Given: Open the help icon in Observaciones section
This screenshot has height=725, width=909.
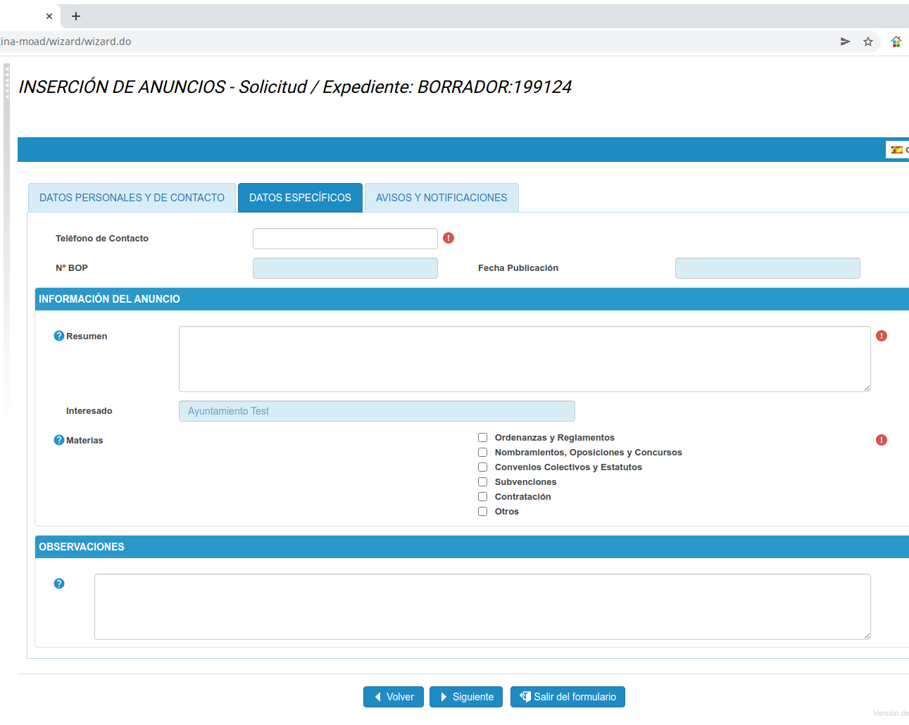Looking at the screenshot, I should (59, 584).
